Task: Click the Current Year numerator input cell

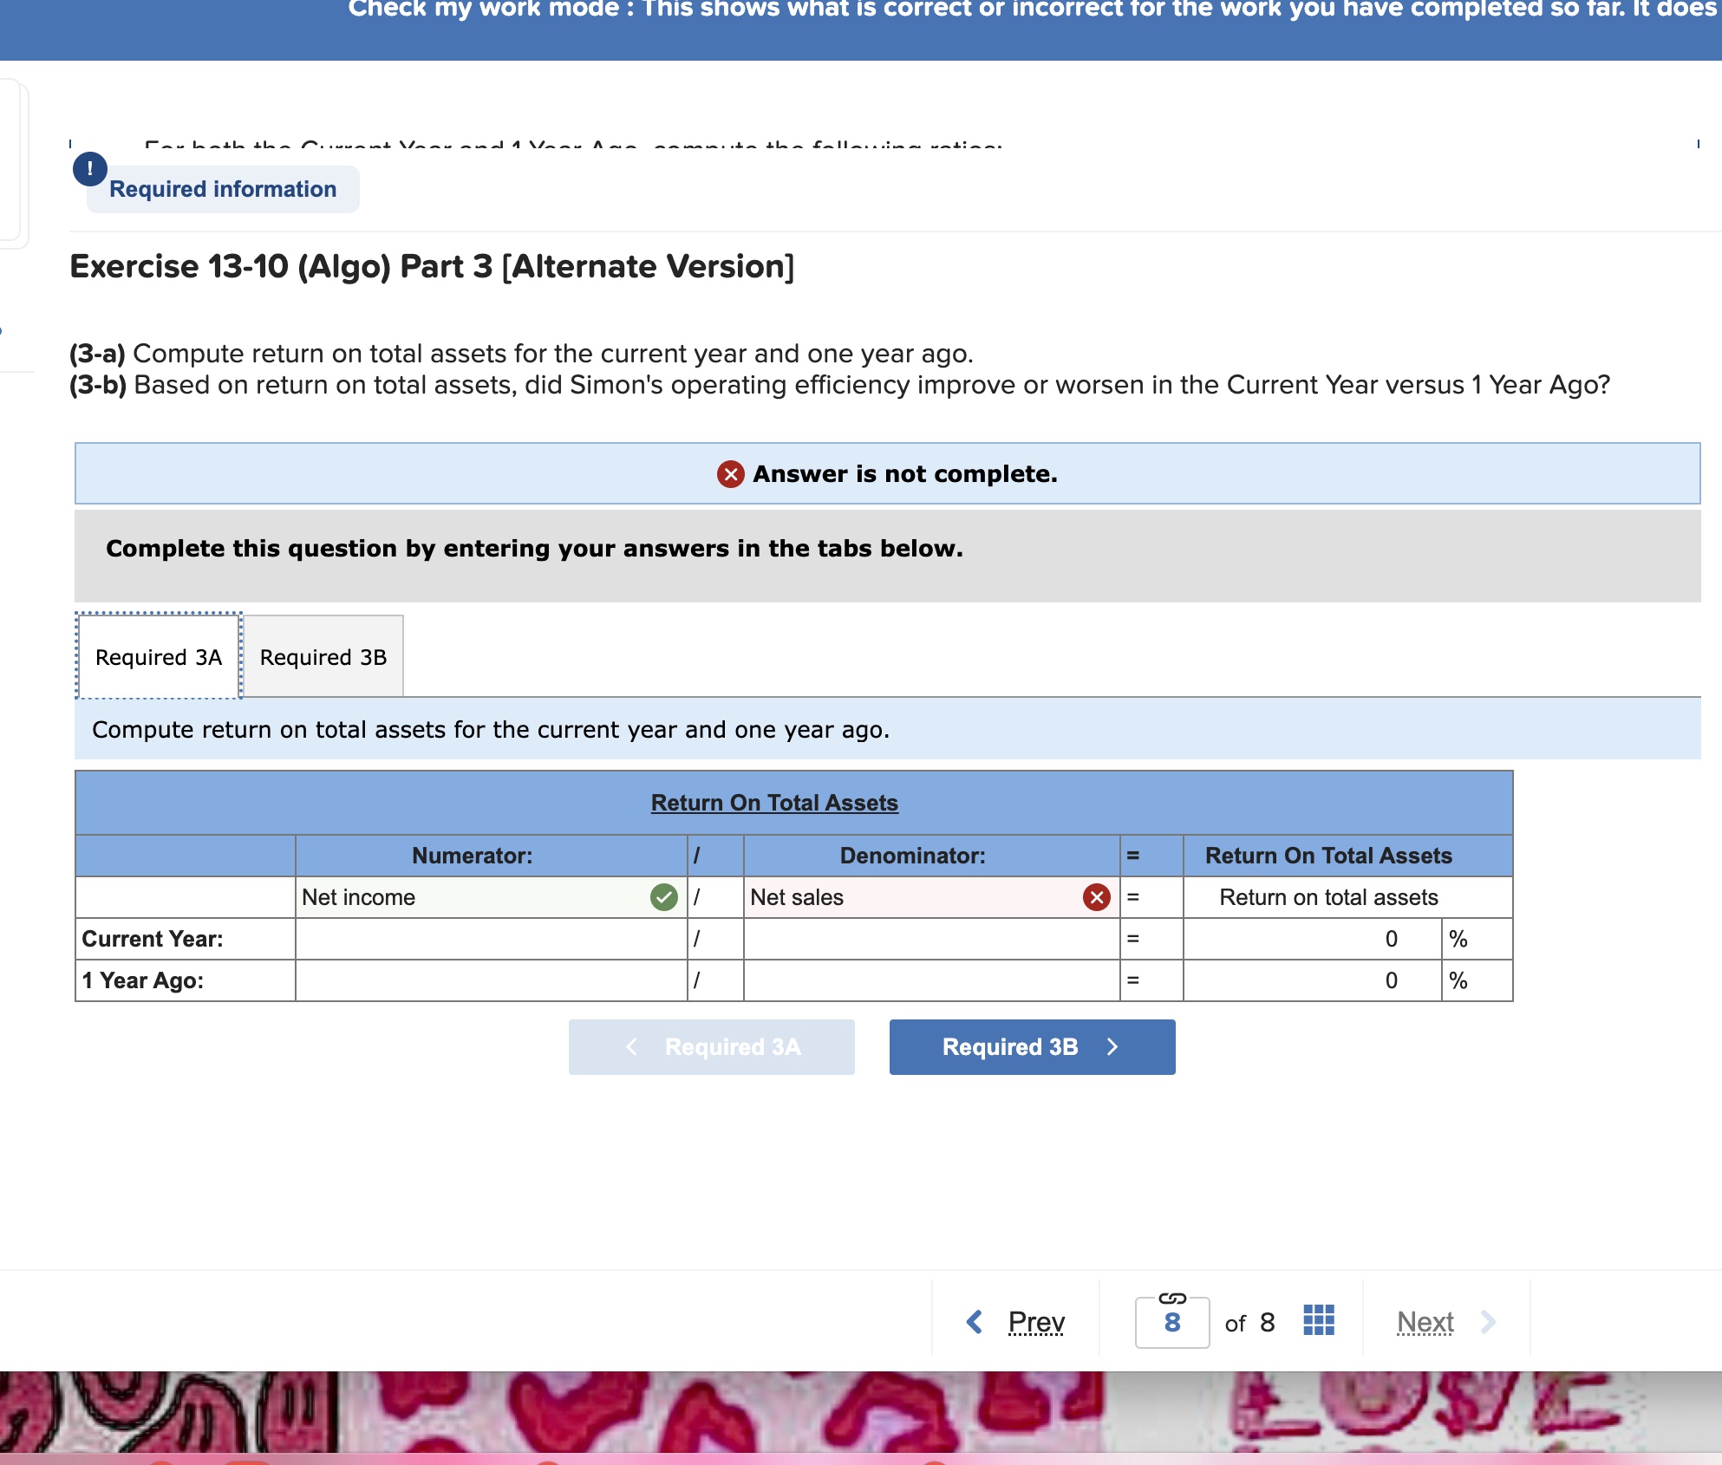Action: tap(490, 939)
